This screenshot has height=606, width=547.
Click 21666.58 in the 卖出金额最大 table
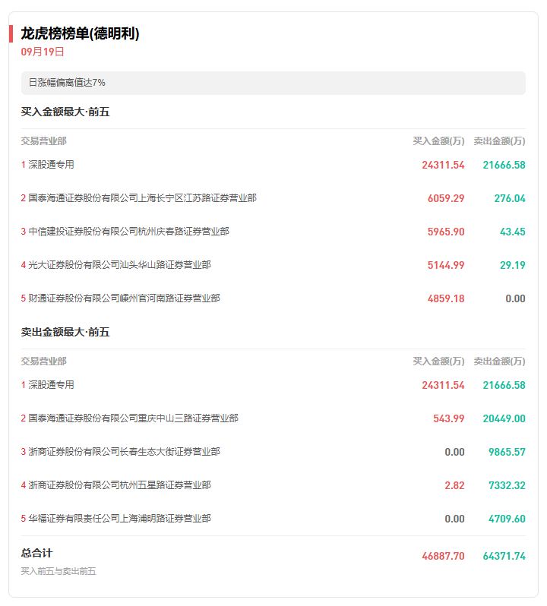[504, 385]
